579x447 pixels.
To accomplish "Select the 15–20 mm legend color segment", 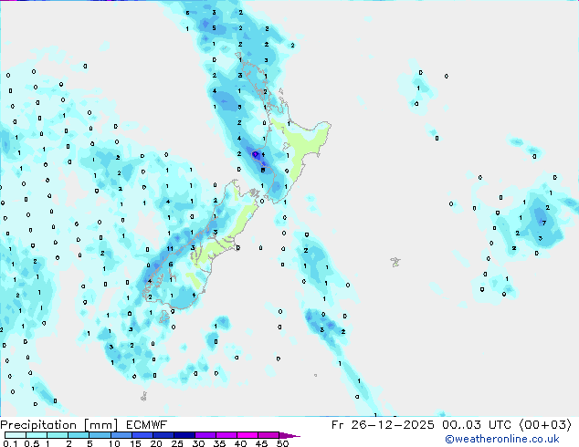I will [142, 435].
